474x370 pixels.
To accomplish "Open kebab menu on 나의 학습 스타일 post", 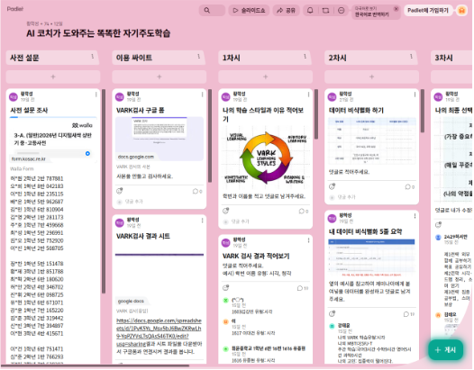I will (x=308, y=95).
